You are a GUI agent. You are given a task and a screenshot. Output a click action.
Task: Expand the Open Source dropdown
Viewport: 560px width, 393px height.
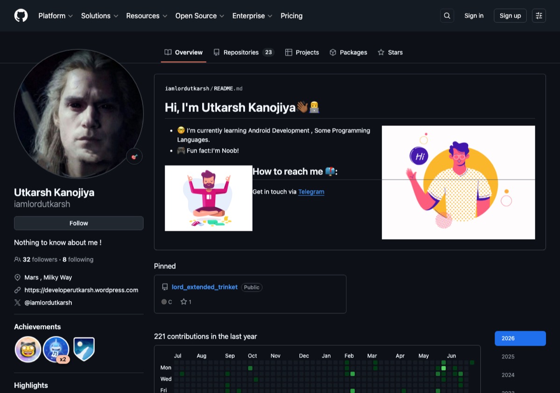point(200,16)
